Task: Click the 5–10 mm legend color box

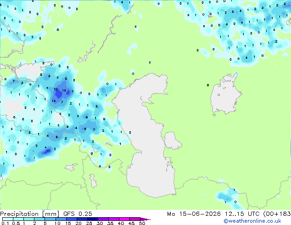Action: pyautogui.click(x=50, y=219)
